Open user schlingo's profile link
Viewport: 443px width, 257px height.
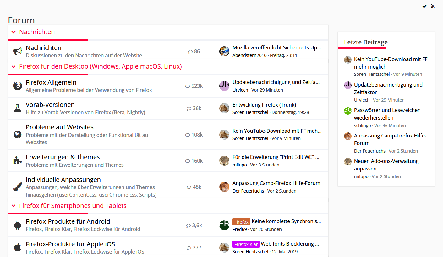(363, 126)
